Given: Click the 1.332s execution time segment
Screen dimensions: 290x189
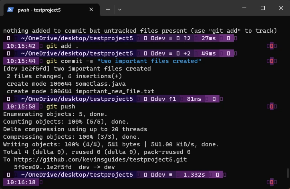Looking at the screenshot, I should click(194, 175).
